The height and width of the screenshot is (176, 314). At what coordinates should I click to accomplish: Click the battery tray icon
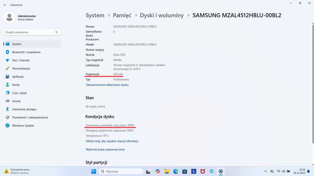(288, 171)
